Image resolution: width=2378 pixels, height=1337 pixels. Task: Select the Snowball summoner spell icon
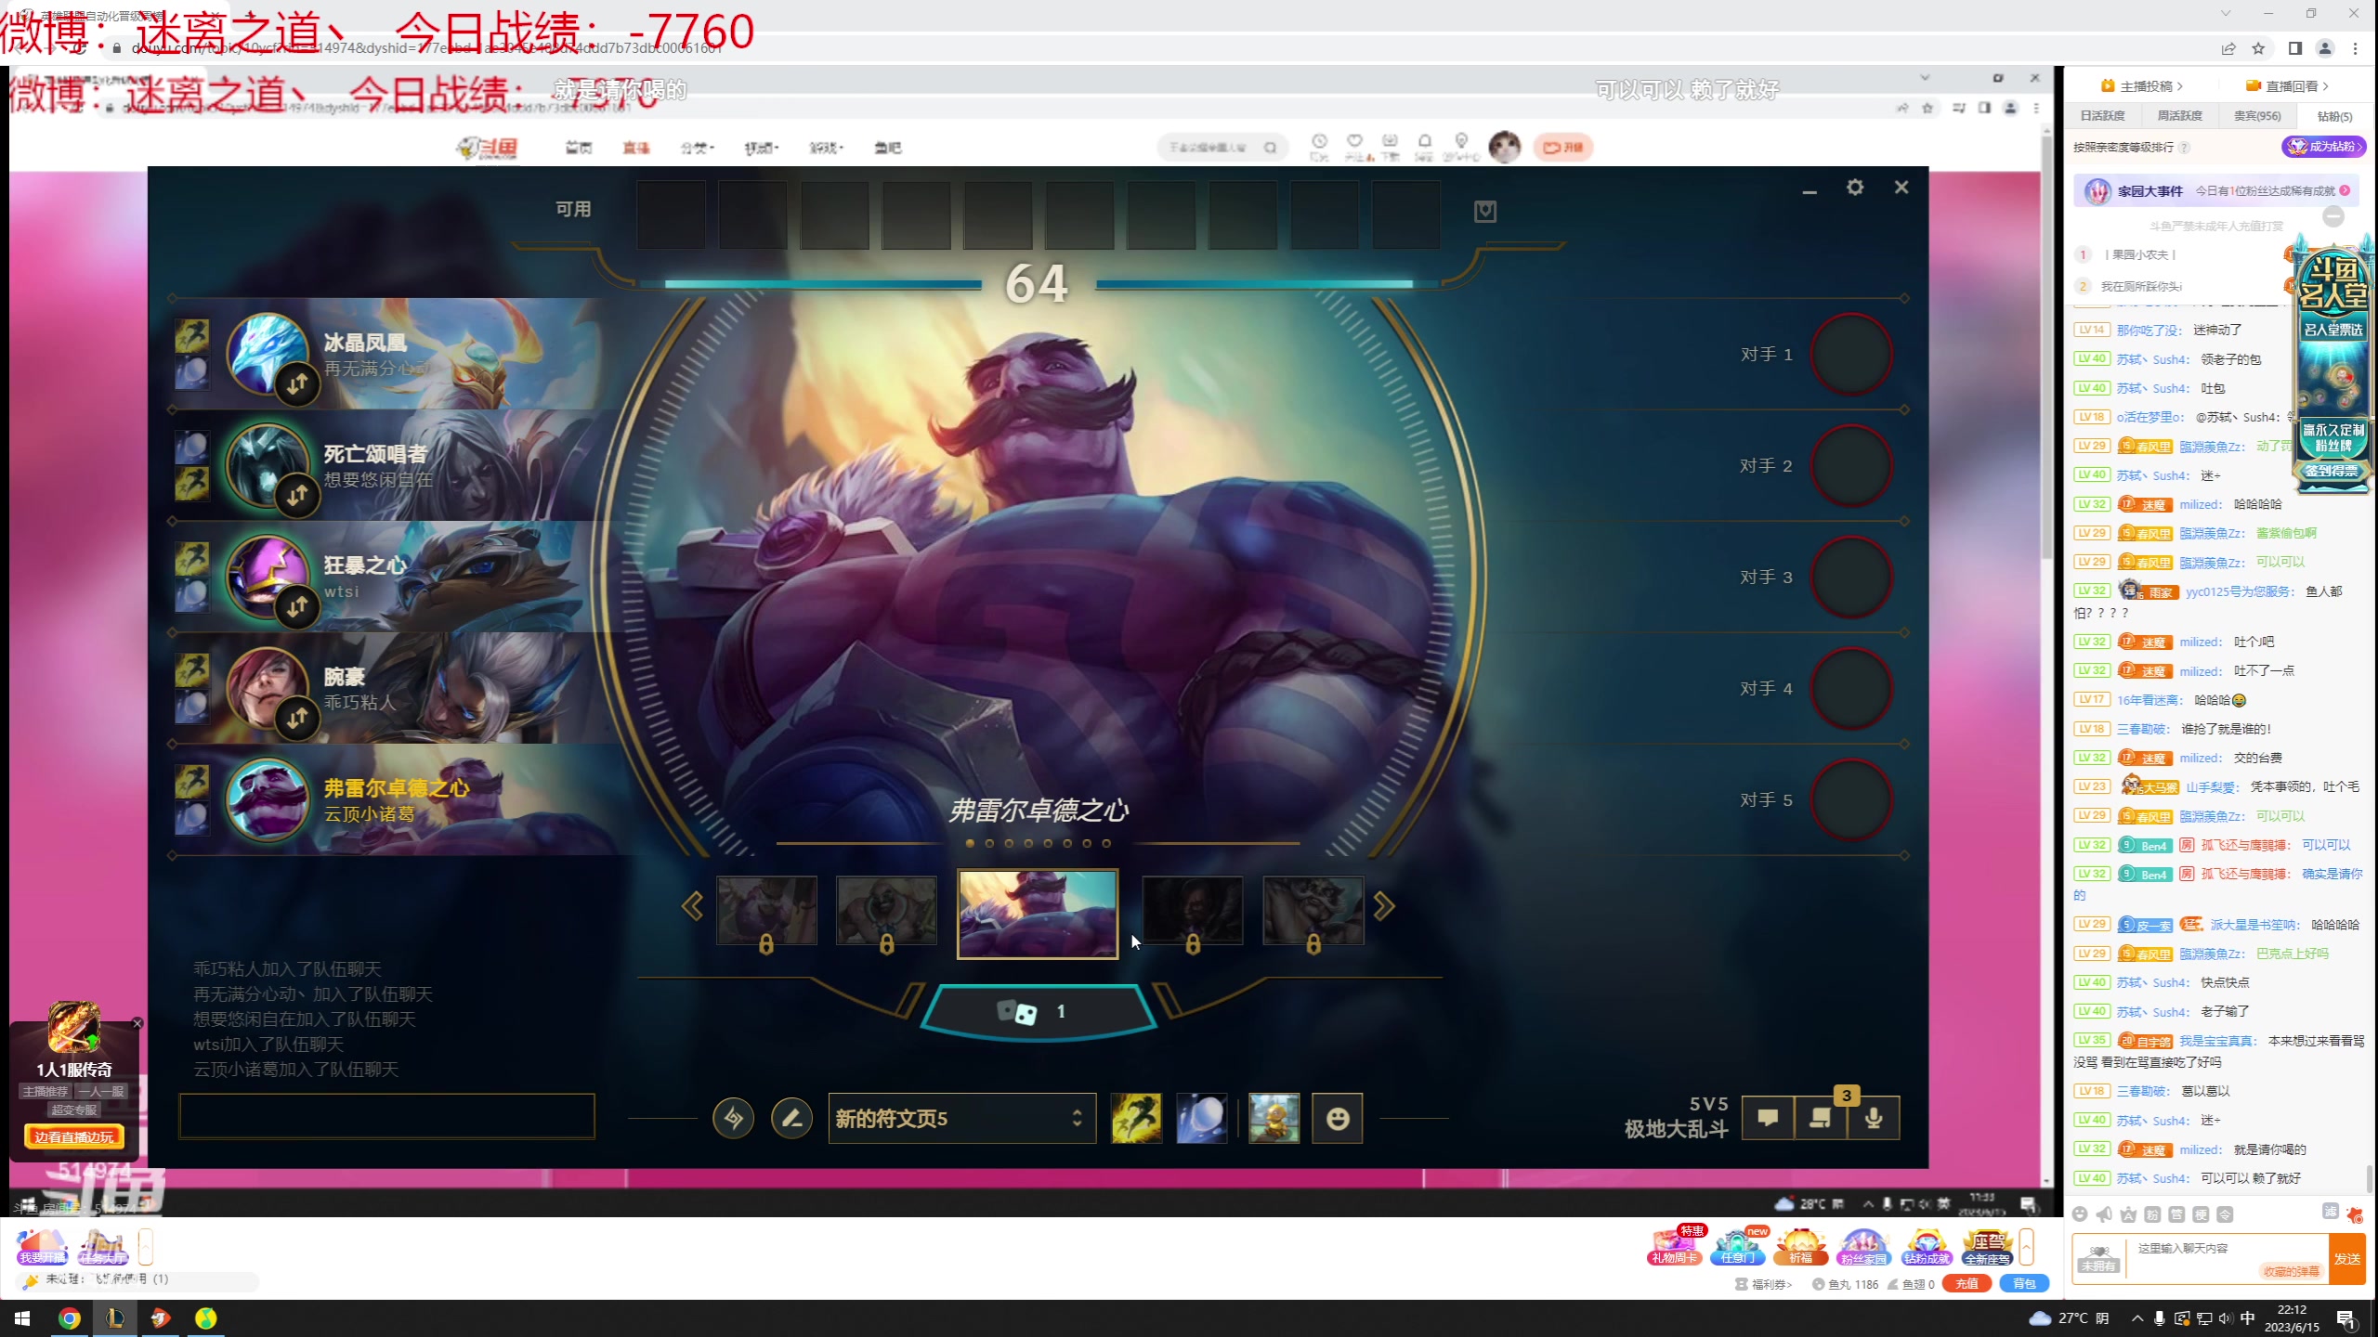(x=1201, y=1118)
